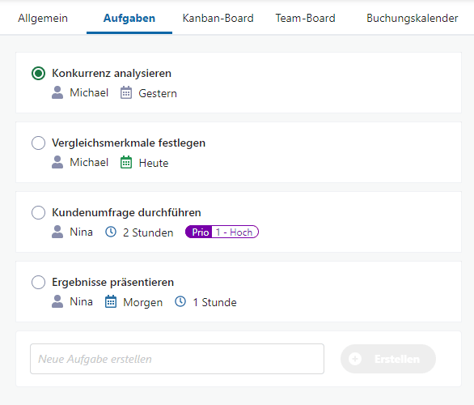Go to the Allgemein tab
Screen dimensions: 474x405
coord(43,18)
